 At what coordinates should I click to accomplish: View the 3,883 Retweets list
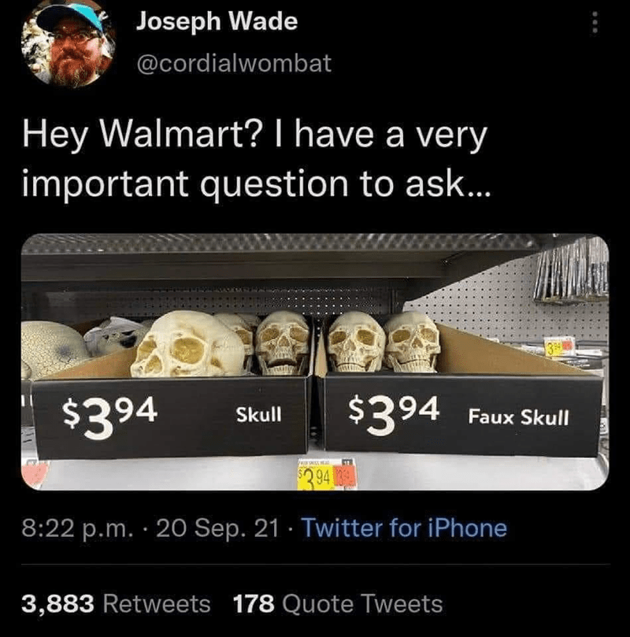coord(117,603)
